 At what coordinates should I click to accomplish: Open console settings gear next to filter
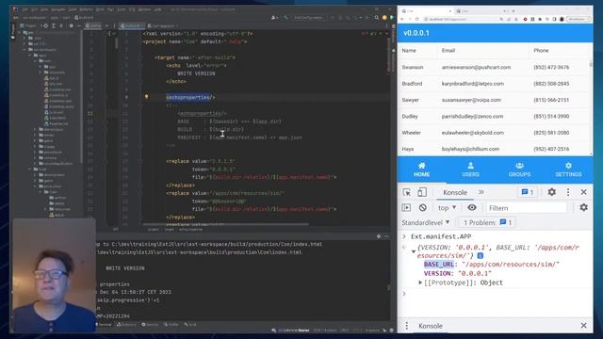[x=584, y=207]
